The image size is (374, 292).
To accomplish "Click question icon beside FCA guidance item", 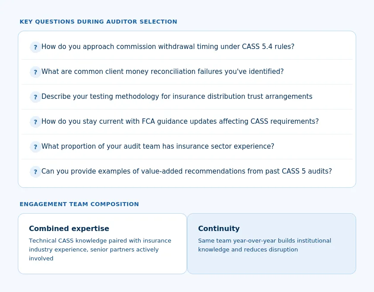I will pos(36,122).
